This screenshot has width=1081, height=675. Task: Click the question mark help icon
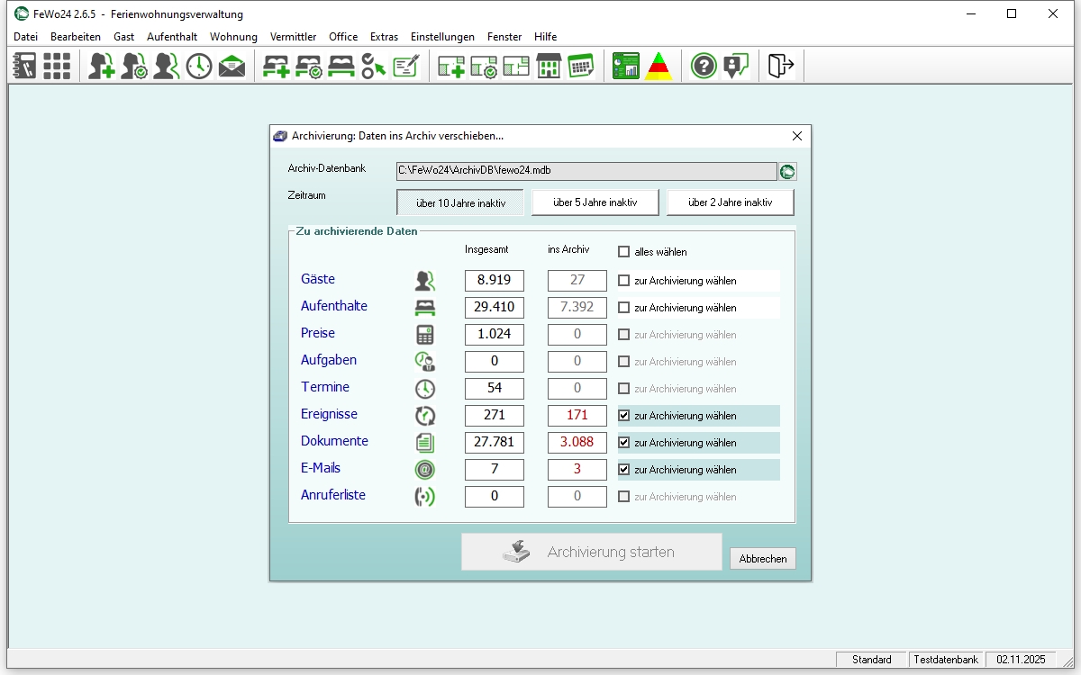[704, 66]
